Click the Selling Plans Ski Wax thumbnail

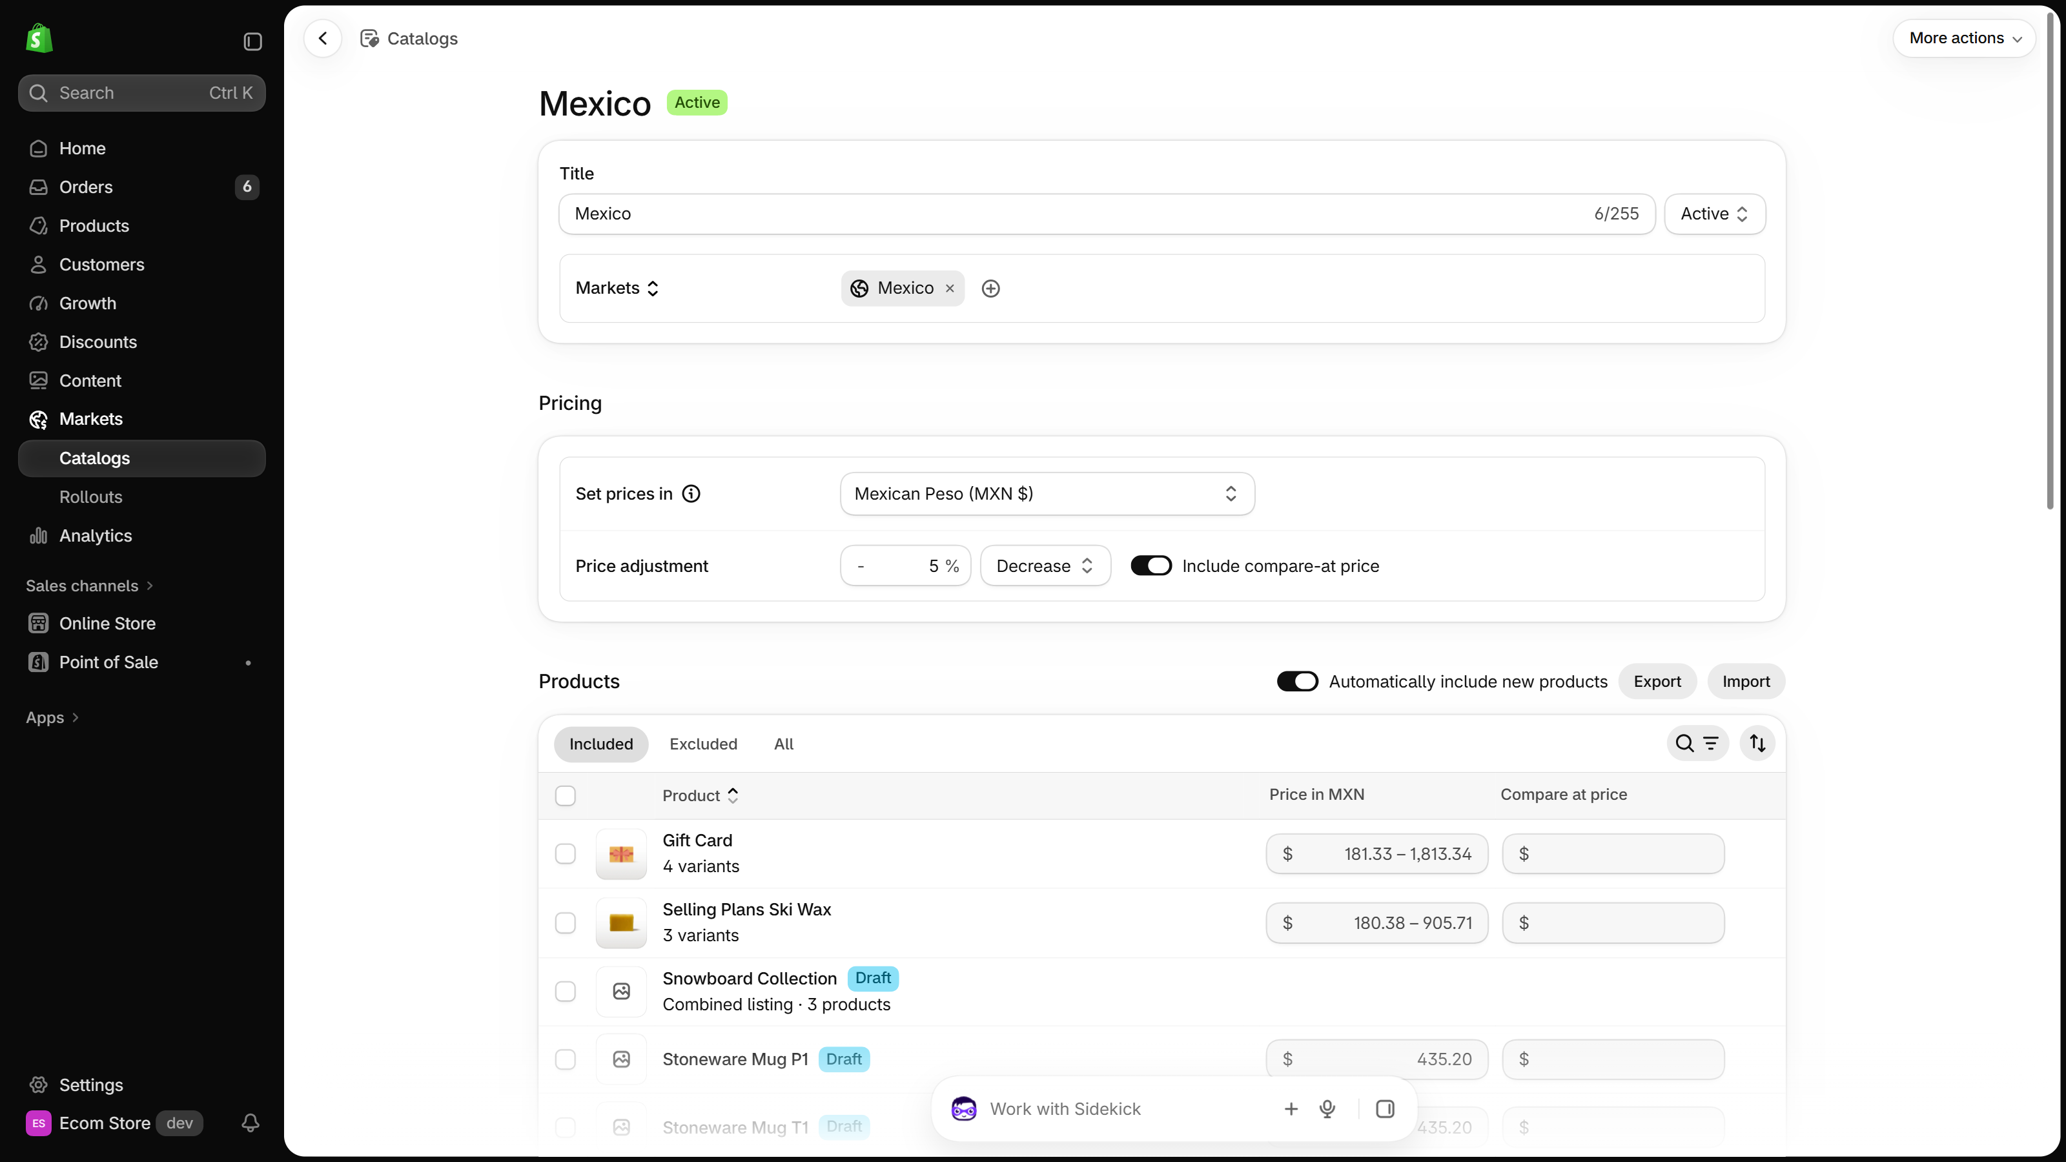[620, 923]
